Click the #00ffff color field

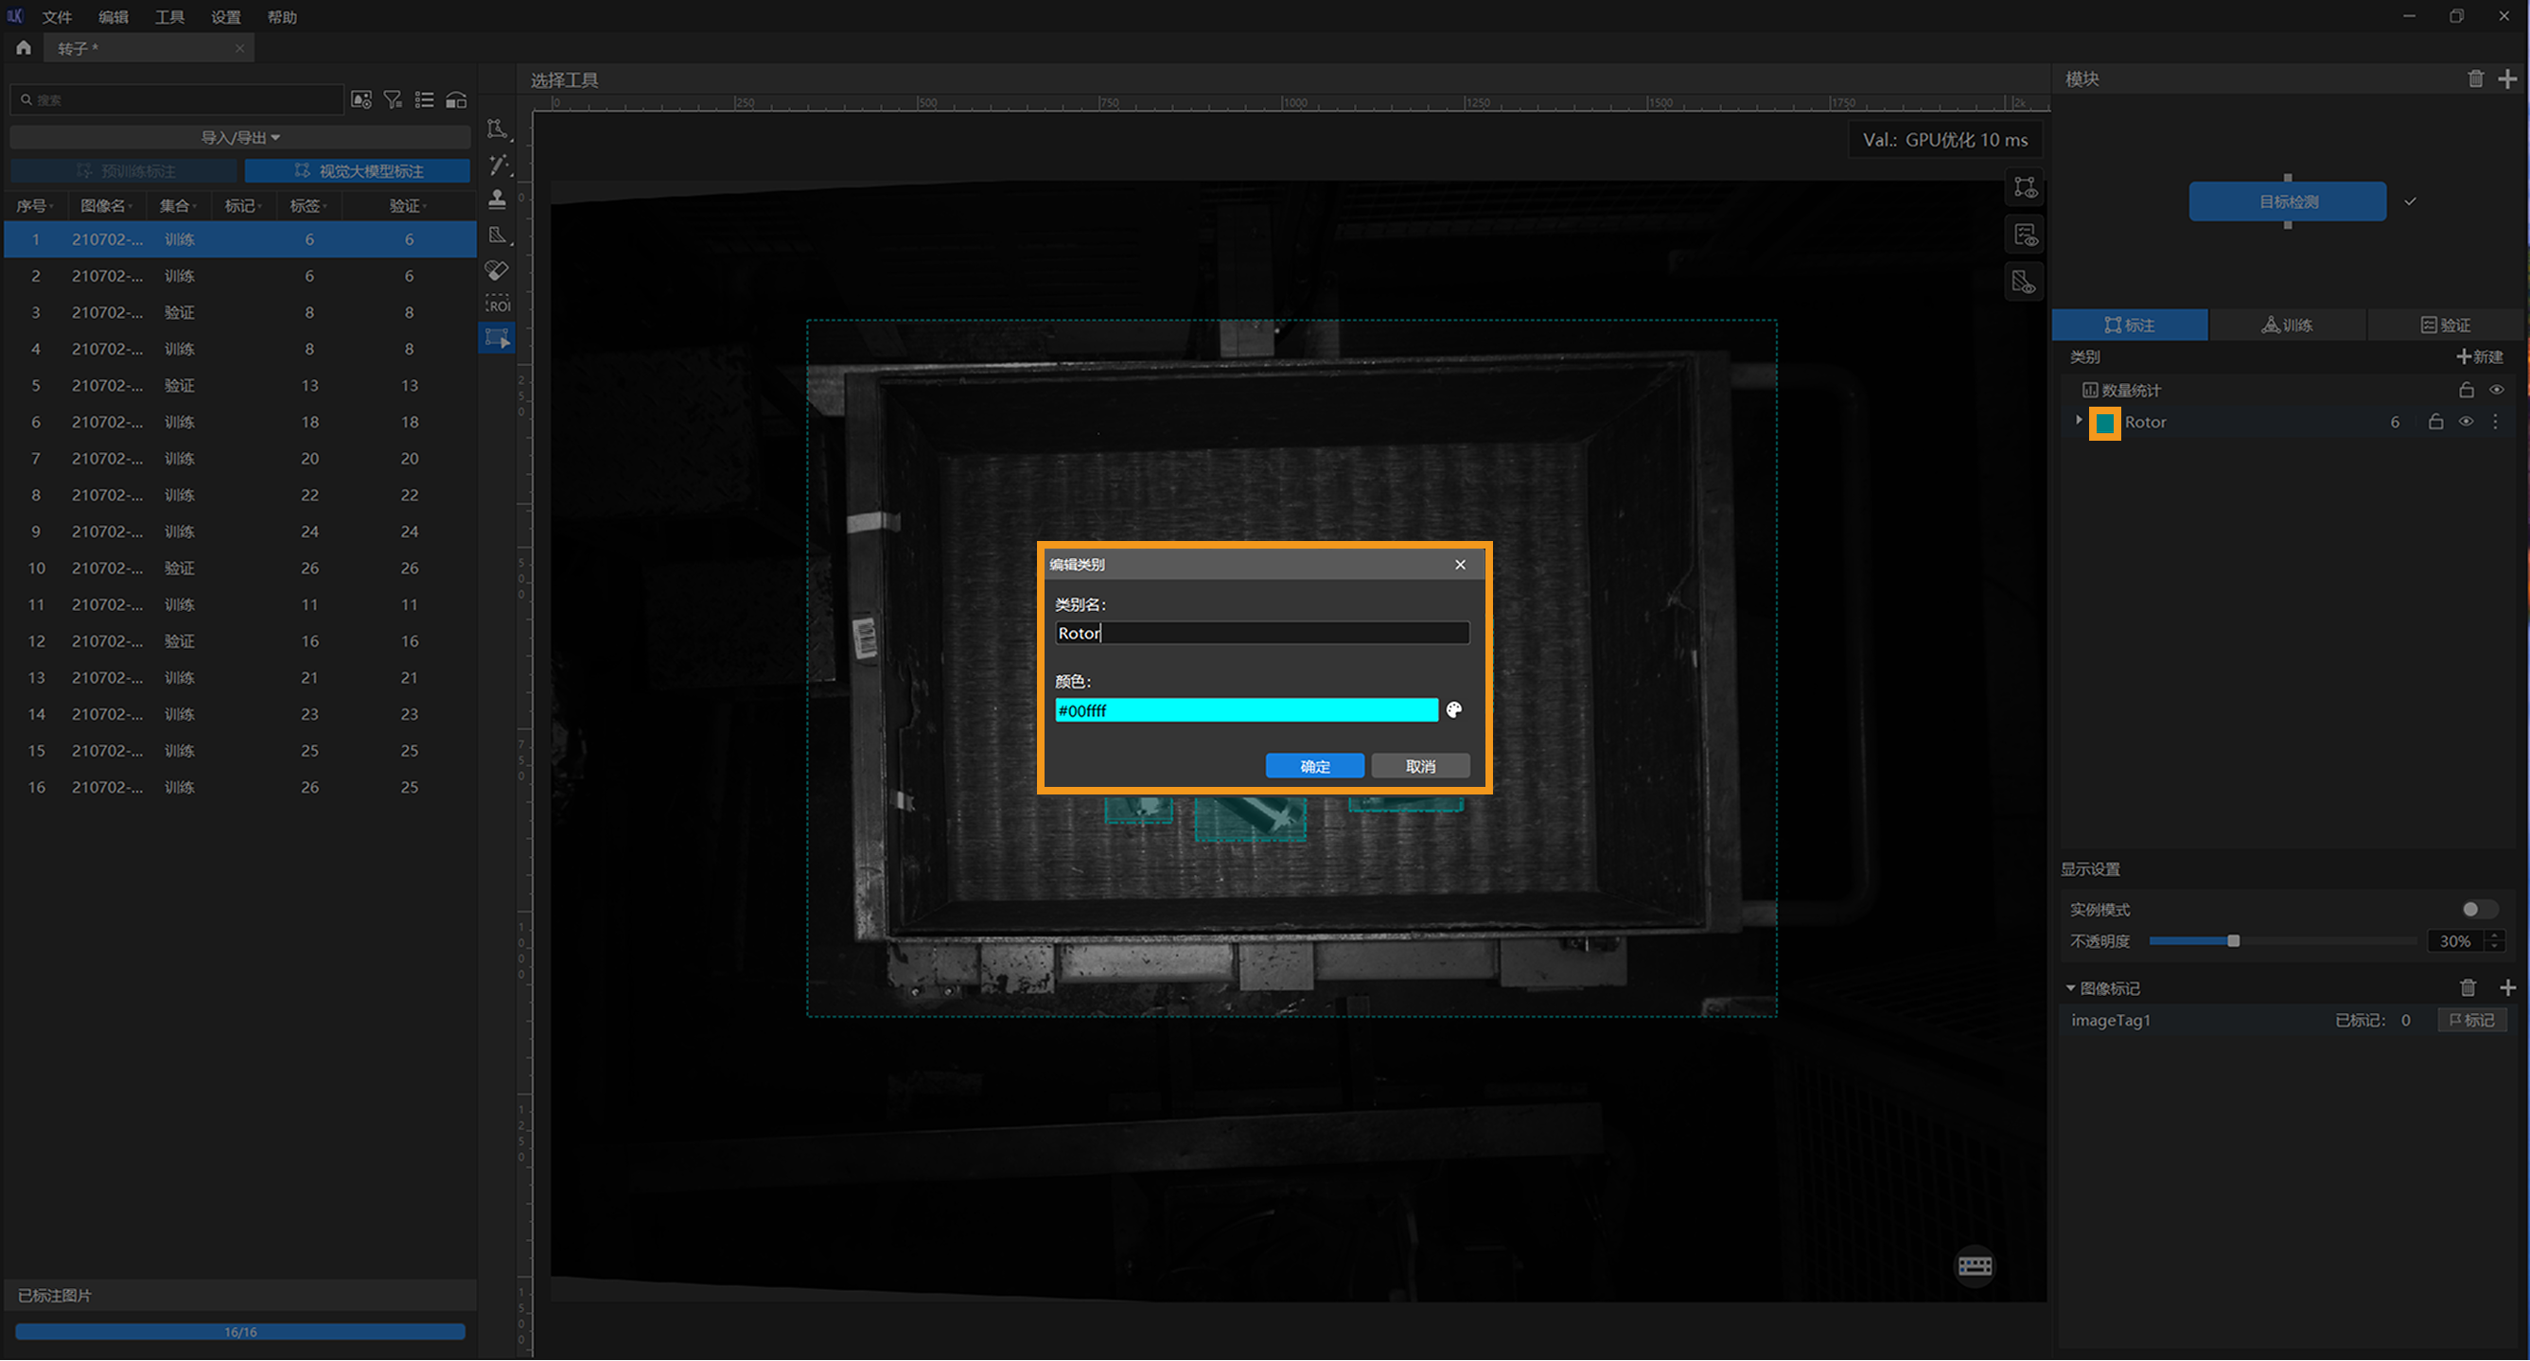point(1245,710)
